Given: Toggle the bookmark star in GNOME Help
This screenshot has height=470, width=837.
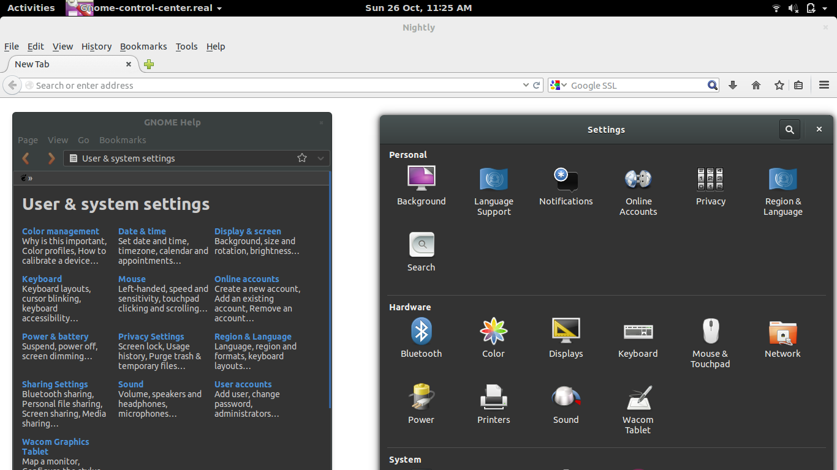Looking at the screenshot, I should click(301, 158).
